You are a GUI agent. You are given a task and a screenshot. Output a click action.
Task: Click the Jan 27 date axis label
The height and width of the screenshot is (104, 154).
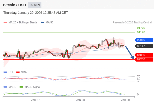click(x=35, y=100)
